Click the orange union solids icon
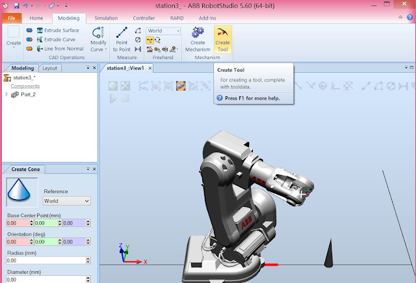 coord(29,49)
